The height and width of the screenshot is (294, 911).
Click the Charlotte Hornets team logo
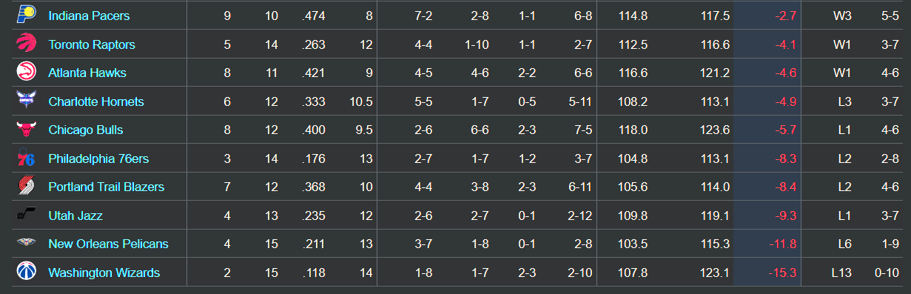[x=25, y=101]
